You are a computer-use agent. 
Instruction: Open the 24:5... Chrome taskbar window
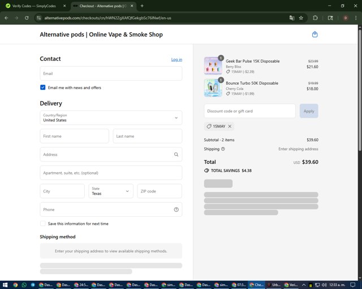(x=81, y=285)
